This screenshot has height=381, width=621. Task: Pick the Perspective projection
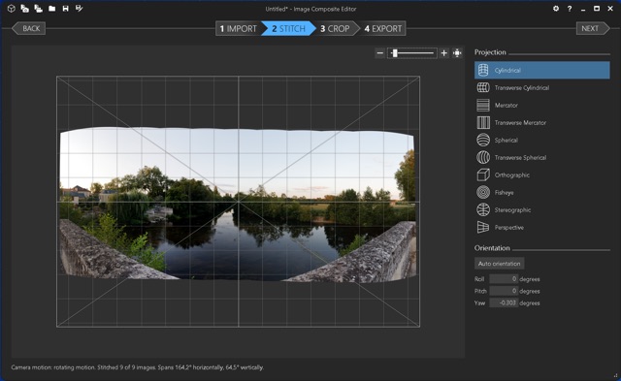542,227
